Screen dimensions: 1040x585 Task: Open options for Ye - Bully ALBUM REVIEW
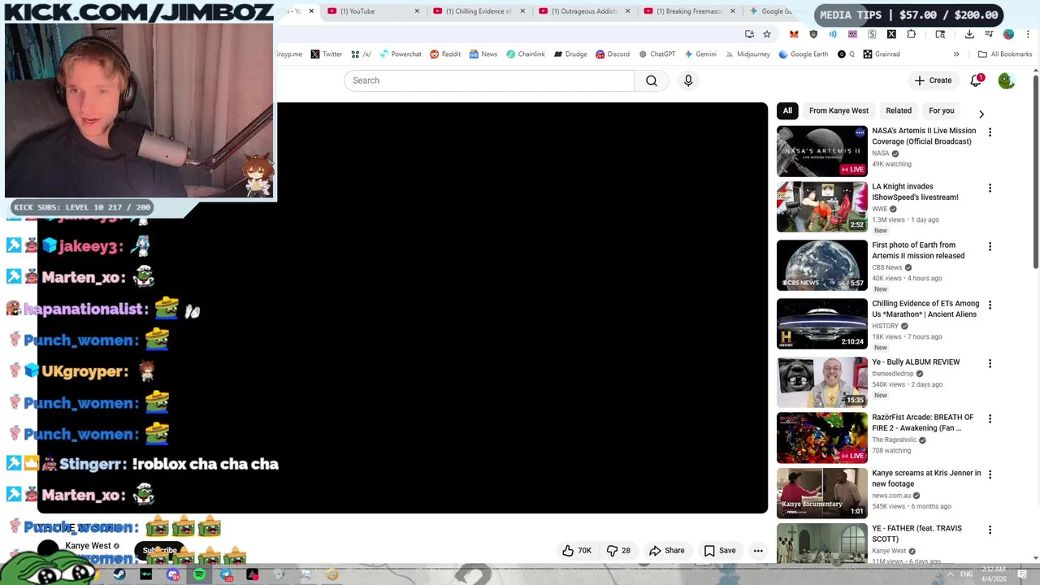[990, 364]
